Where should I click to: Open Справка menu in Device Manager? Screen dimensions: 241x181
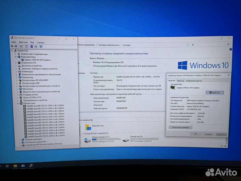41,43
